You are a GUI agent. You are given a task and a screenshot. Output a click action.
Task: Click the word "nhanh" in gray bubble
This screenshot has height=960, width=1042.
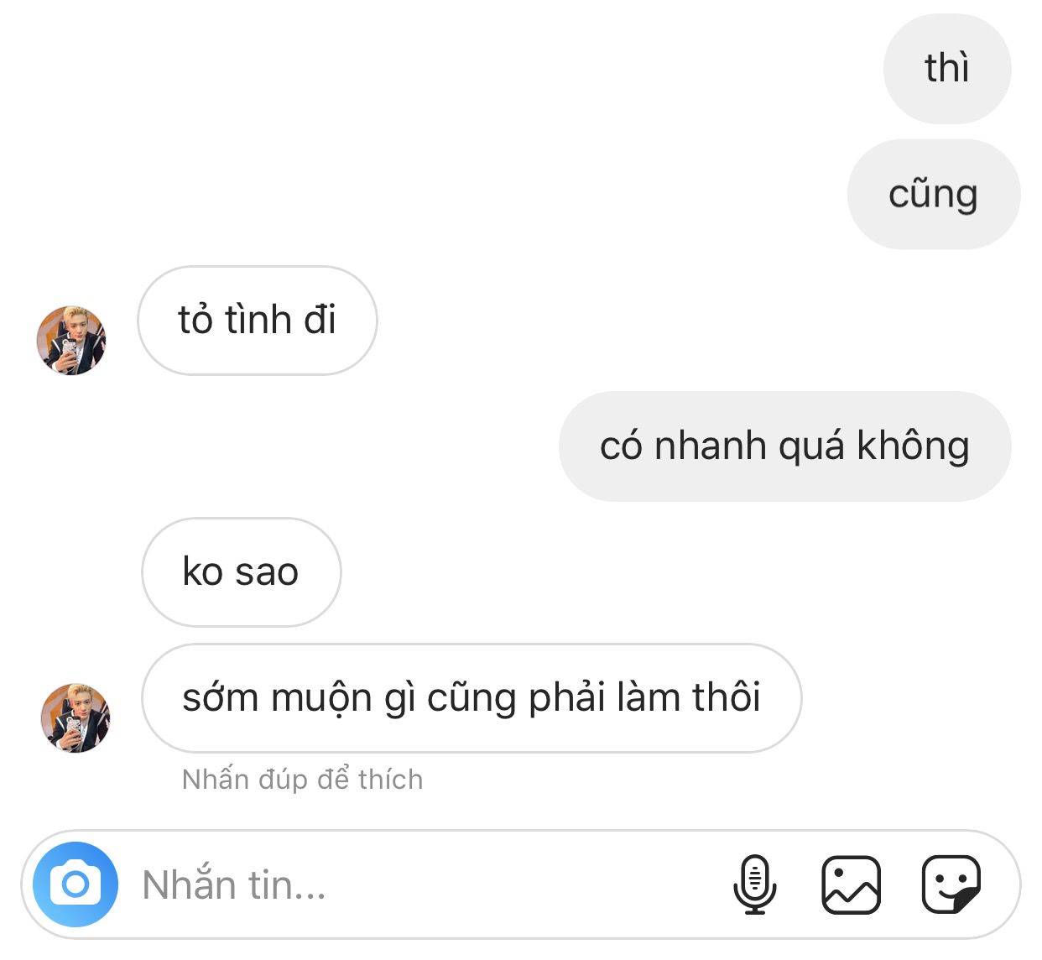711,446
